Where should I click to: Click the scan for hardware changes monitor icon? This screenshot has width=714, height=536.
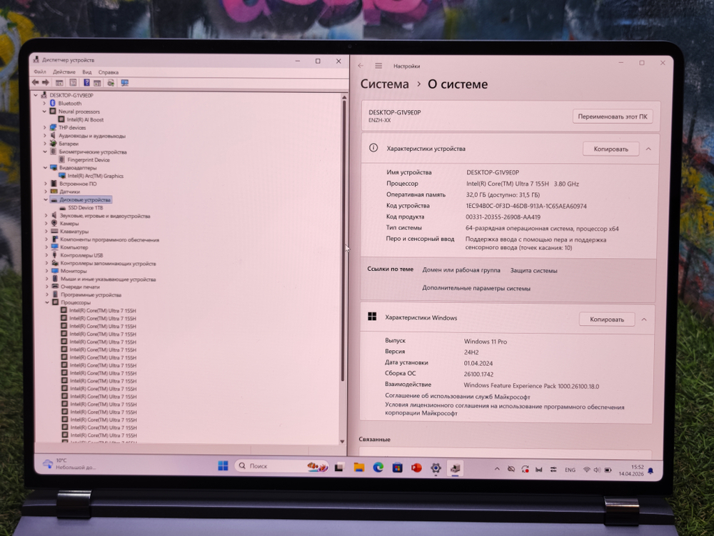pos(125,83)
